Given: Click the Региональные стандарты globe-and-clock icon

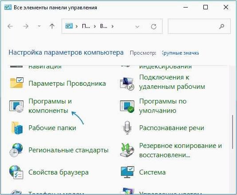Looking at the screenshot, I should coord(16,150).
